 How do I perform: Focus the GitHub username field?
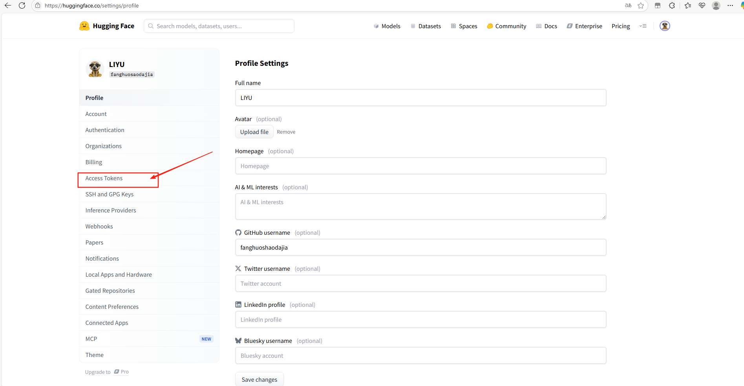(420, 247)
